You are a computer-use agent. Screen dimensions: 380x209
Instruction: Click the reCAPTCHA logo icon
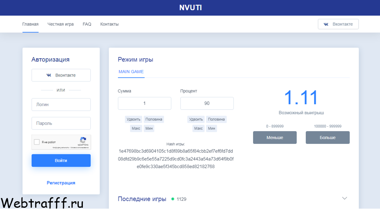point(83,140)
